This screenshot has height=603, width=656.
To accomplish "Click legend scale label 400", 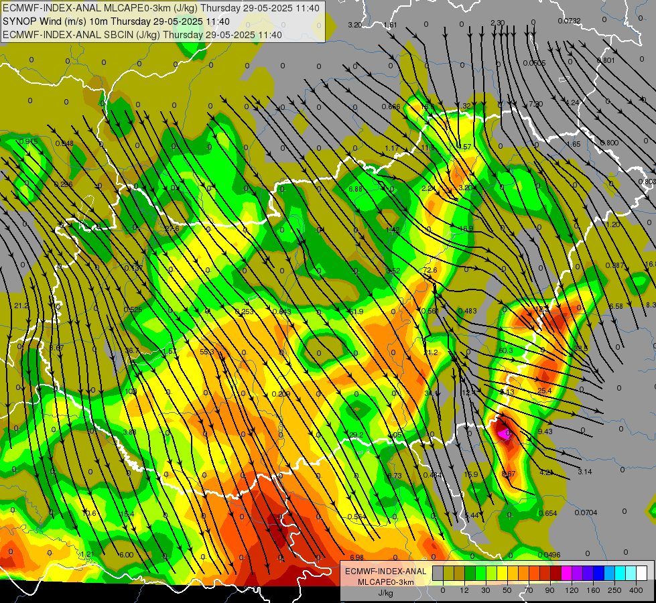I will pos(636,590).
